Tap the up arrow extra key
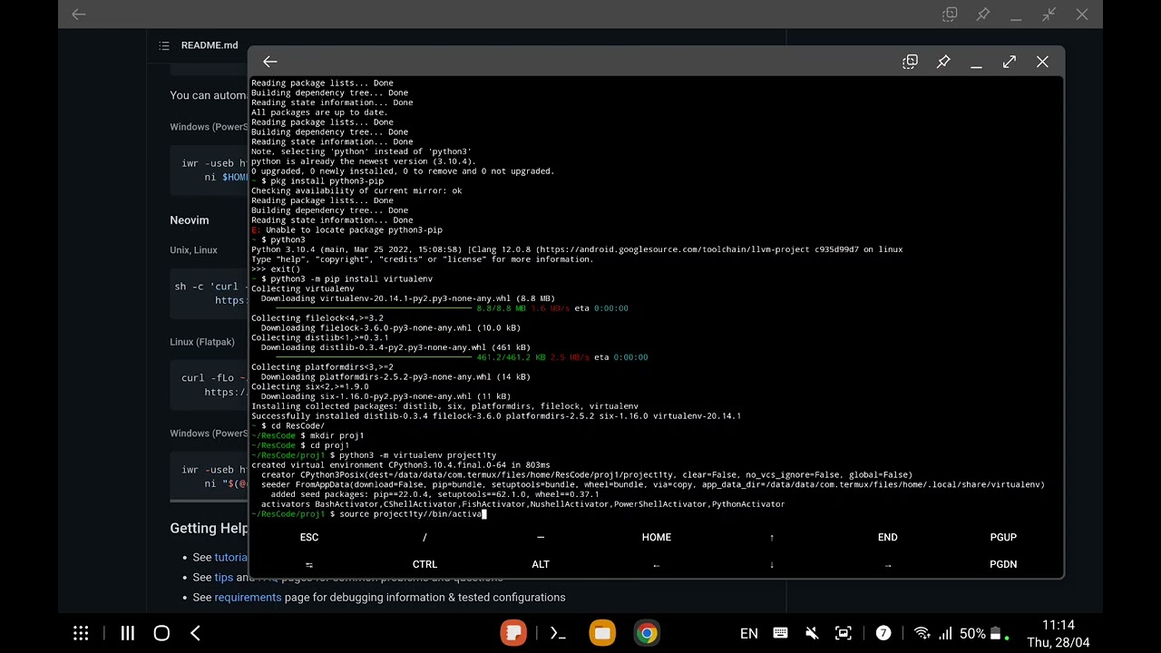The image size is (1161, 653). coord(772,537)
